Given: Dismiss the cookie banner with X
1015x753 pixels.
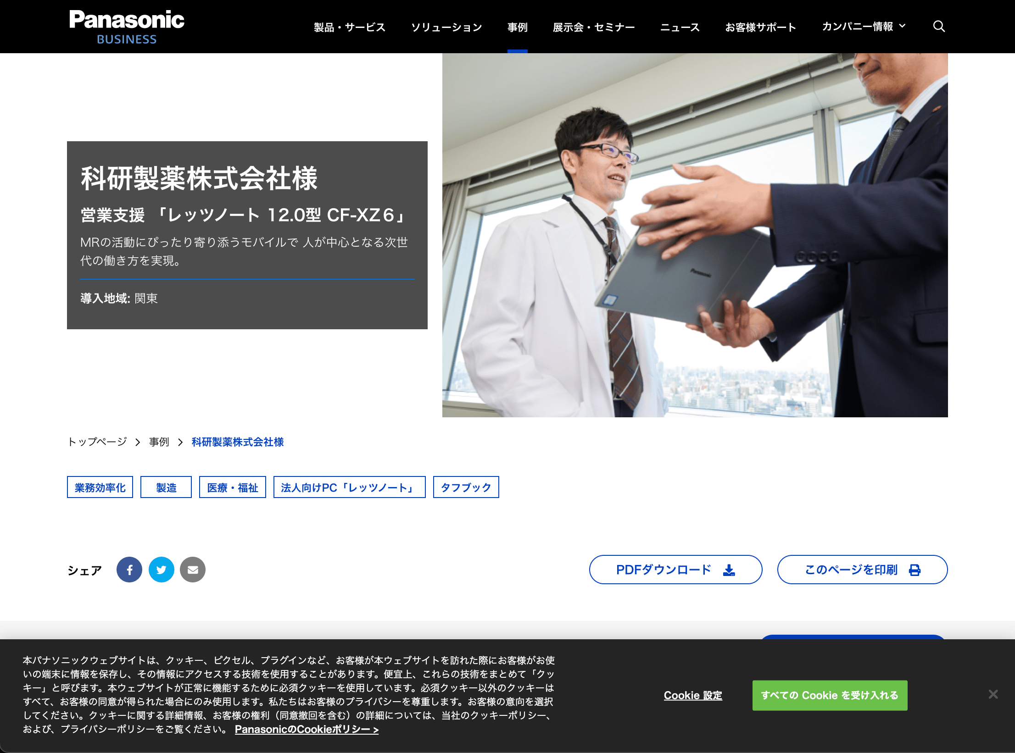Looking at the screenshot, I should pos(993,694).
